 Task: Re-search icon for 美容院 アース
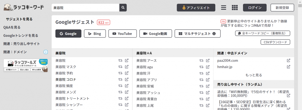tap(201, 60)
